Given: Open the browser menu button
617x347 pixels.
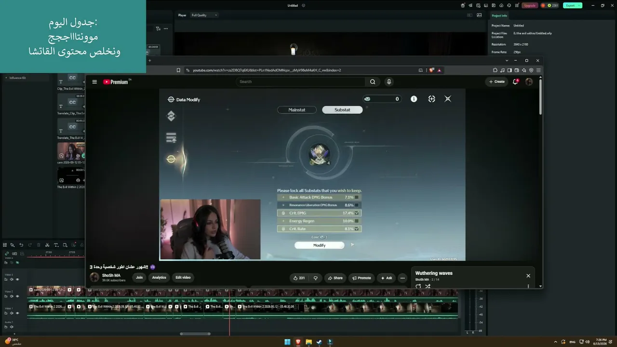Looking at the screenshot, I should (538, 70).
